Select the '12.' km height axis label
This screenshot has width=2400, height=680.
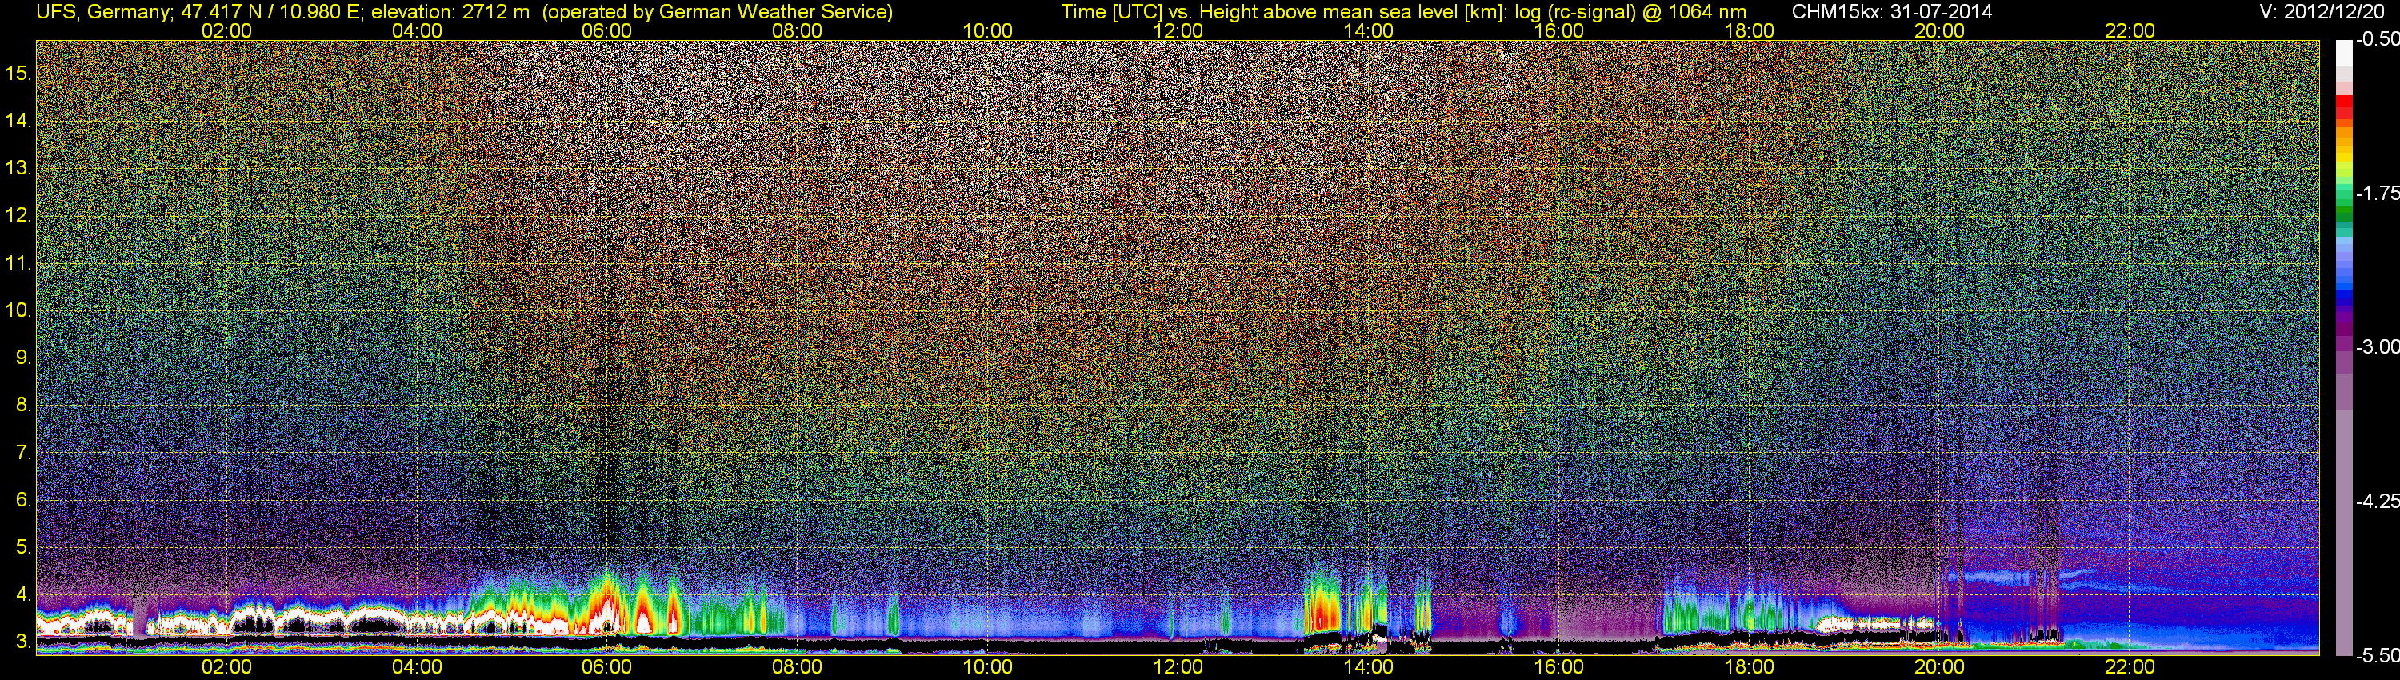point(18,215)
